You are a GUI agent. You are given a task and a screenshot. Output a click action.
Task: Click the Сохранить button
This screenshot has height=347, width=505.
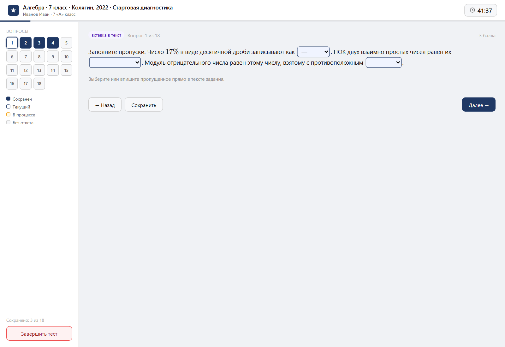click(144, 105)
